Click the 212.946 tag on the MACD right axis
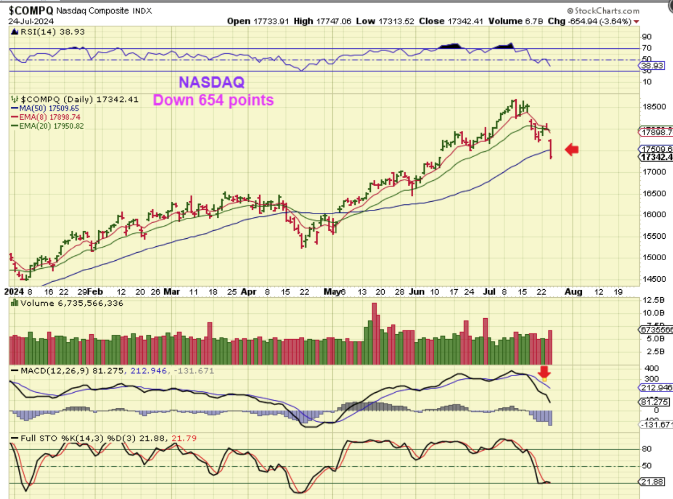The image size is (673, 499). (x=656, y=387)
